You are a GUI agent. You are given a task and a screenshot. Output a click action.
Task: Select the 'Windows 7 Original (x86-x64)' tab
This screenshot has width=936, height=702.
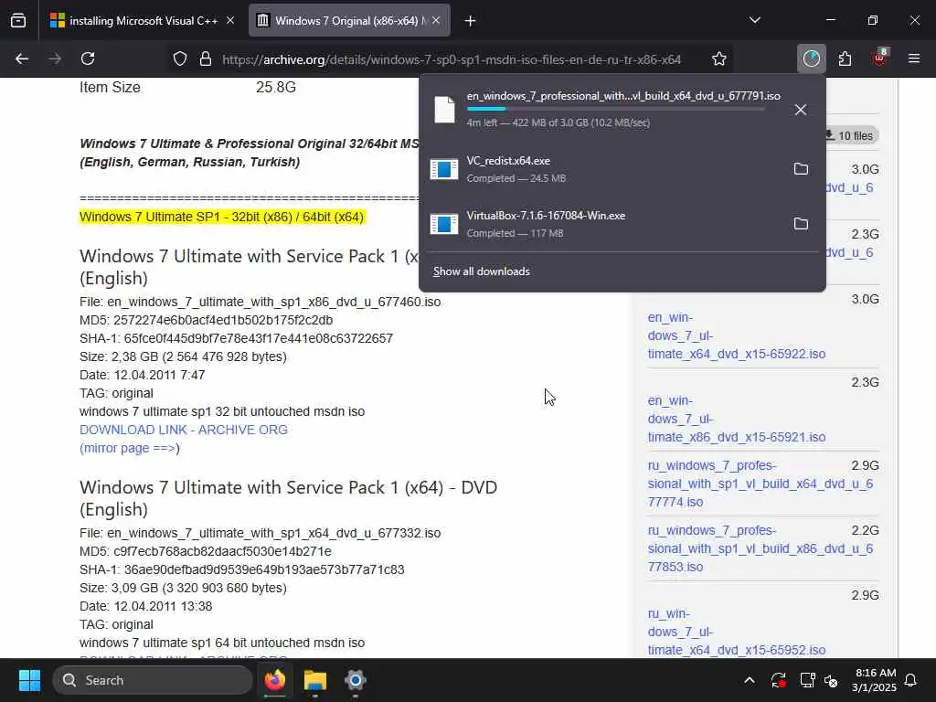pyautogui.click(x=350, y=21)
